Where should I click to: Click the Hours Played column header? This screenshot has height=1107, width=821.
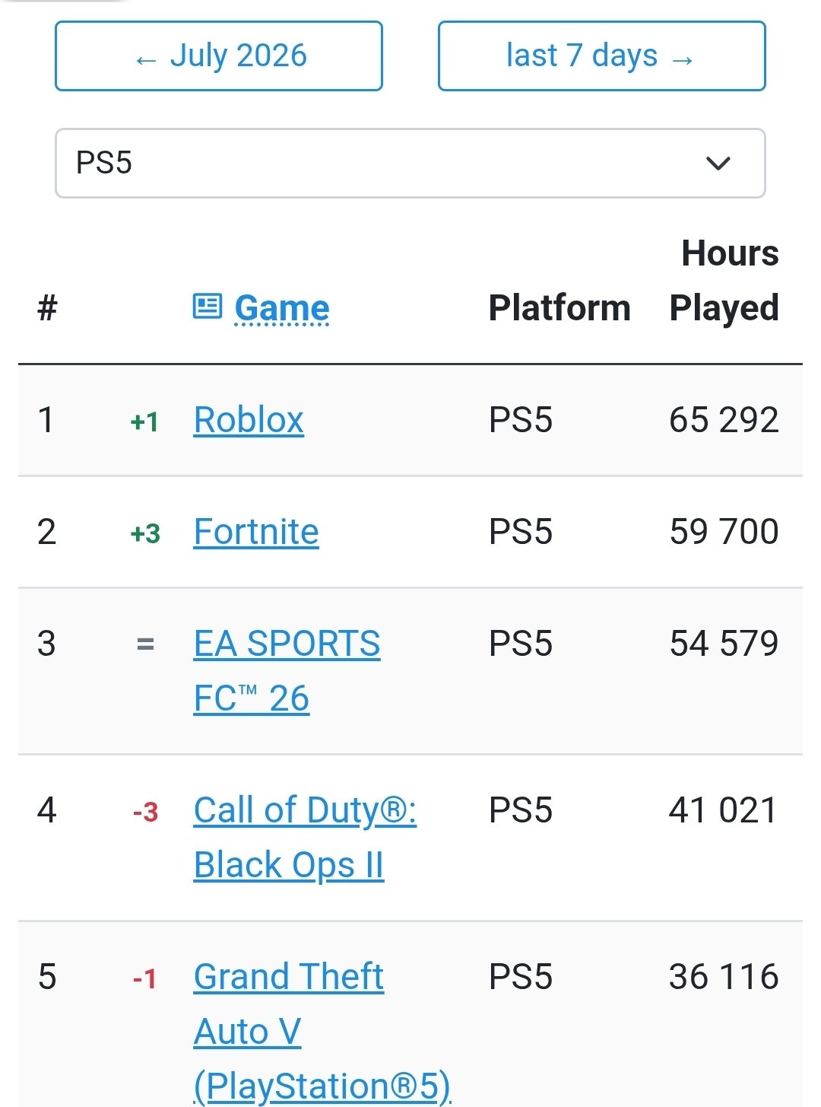(x=724, y=281)
